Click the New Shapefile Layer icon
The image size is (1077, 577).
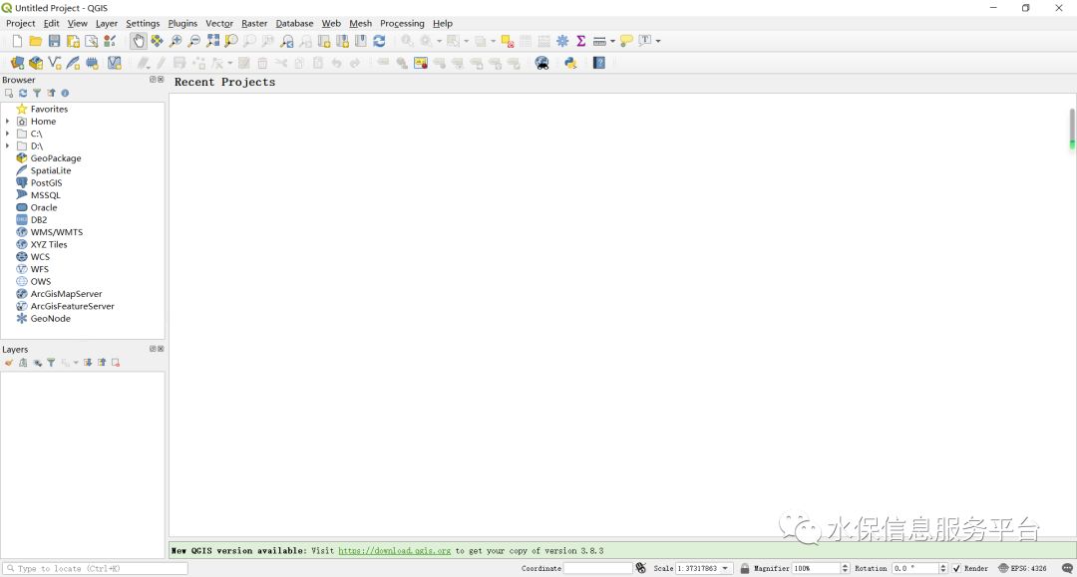[54, 63]
